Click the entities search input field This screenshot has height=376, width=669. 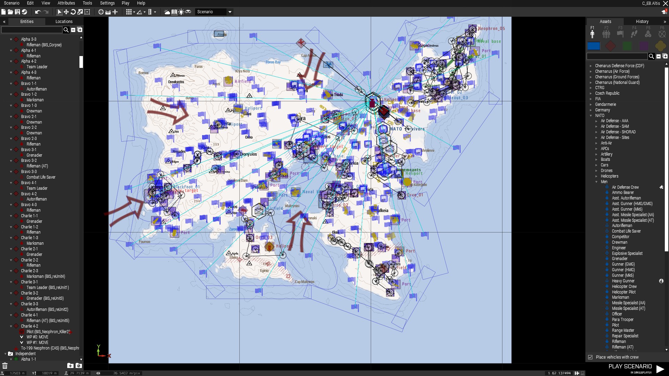[x=32, y=30]
